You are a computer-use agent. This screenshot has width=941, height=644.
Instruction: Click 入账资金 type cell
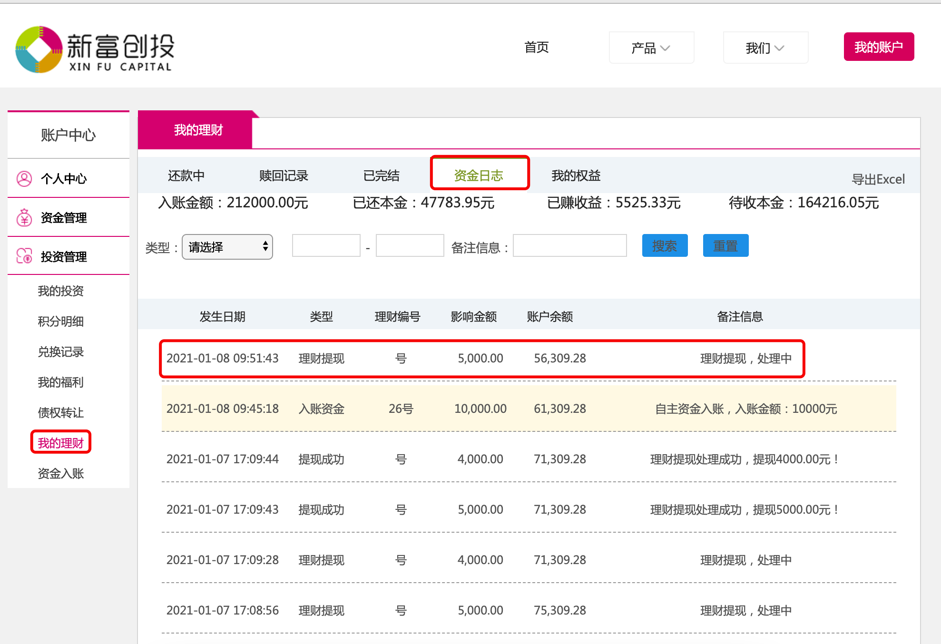[x=322, y=409]
